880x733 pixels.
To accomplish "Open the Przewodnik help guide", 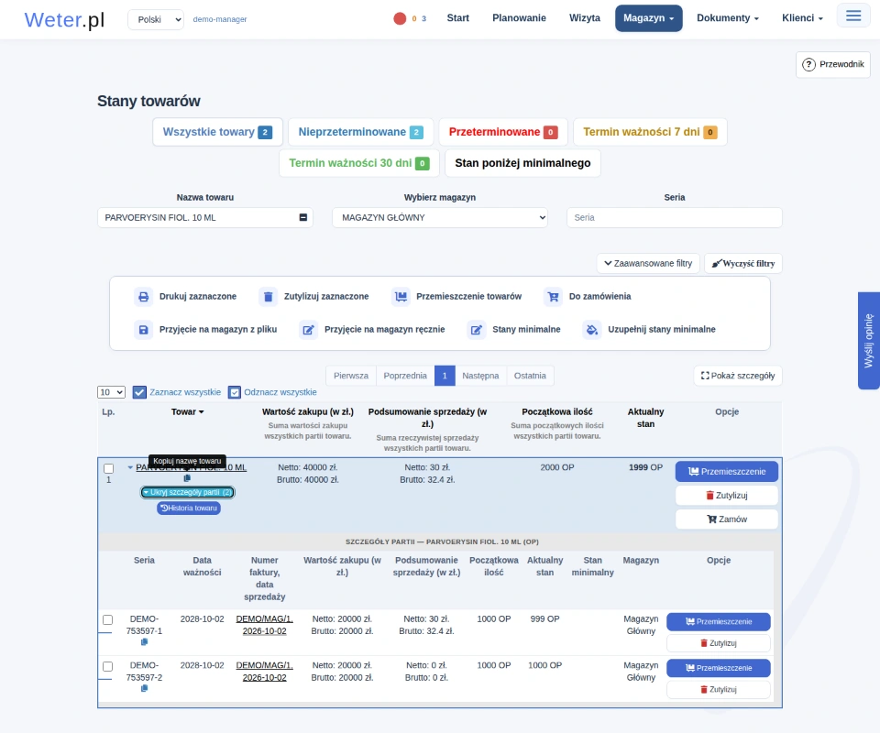I will point(833,64).
